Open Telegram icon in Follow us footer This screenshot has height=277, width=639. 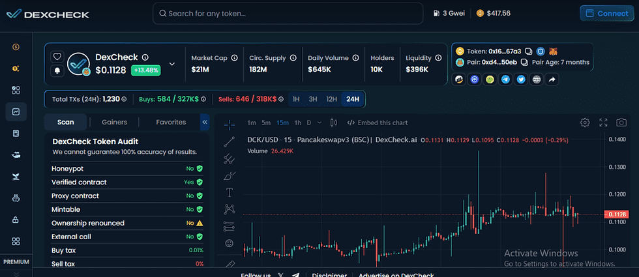click(x=296, y=275)
